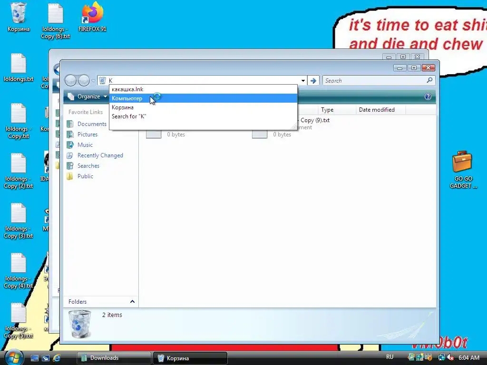Focus the Search box
Screen dimensions: 487x365
374,81
